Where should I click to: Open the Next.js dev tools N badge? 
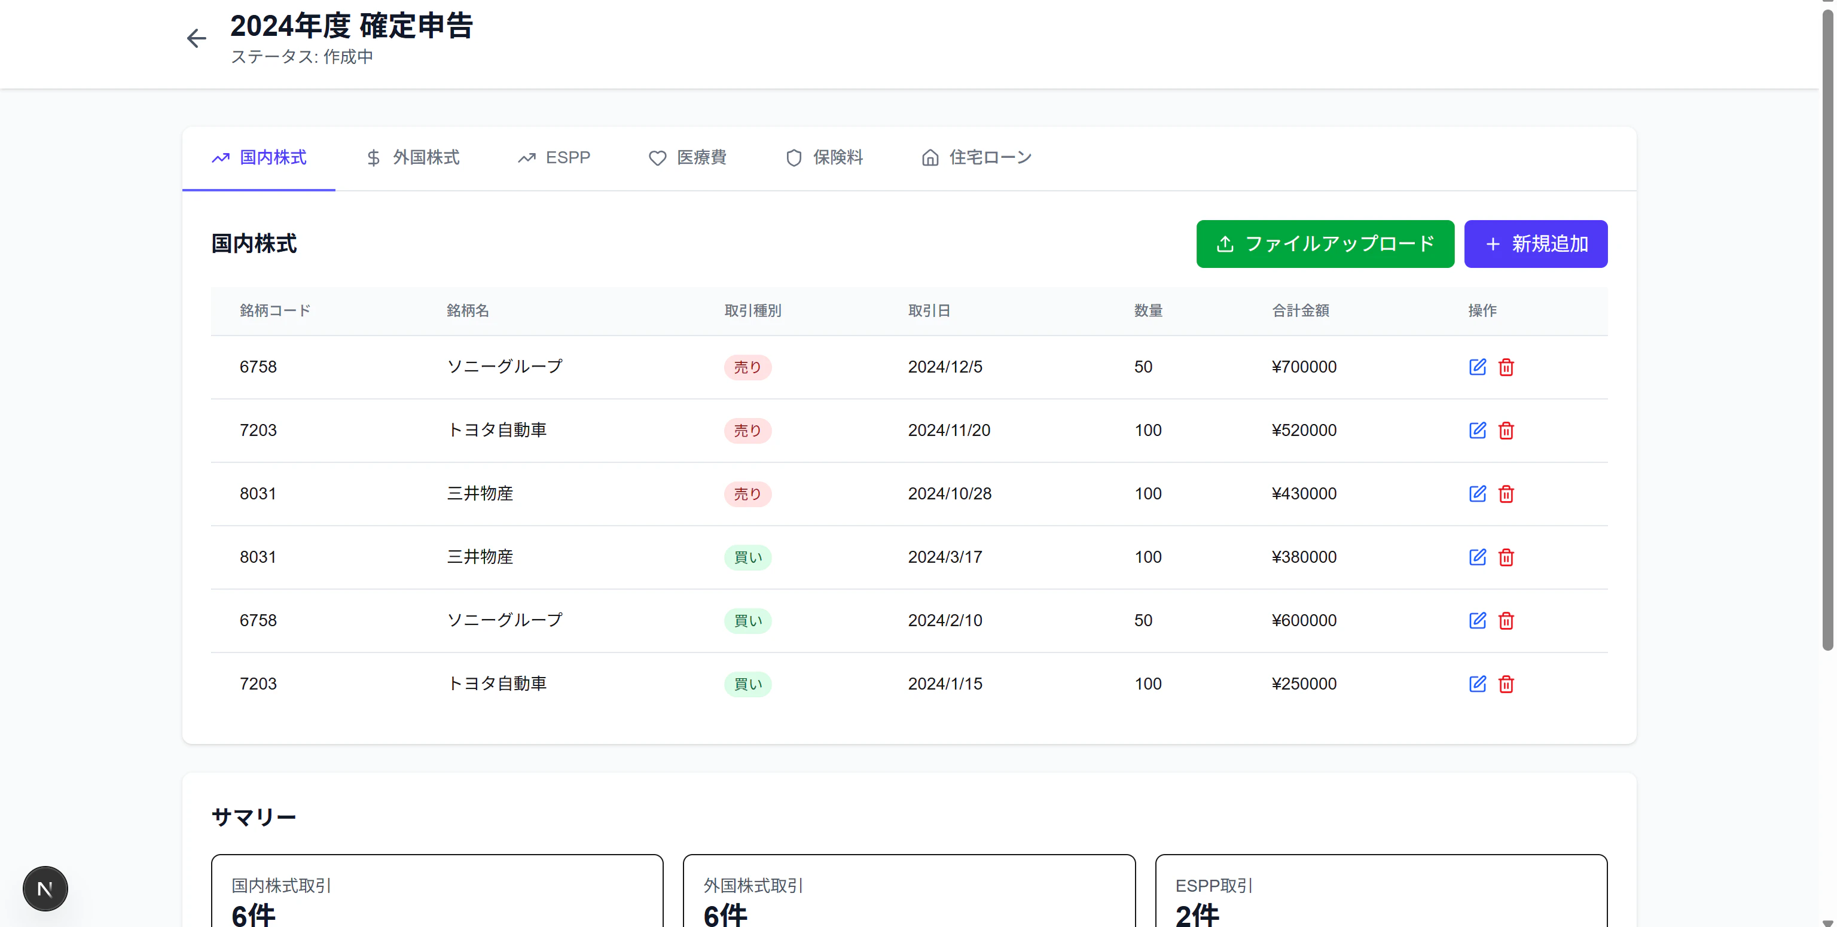click(45, 889)
